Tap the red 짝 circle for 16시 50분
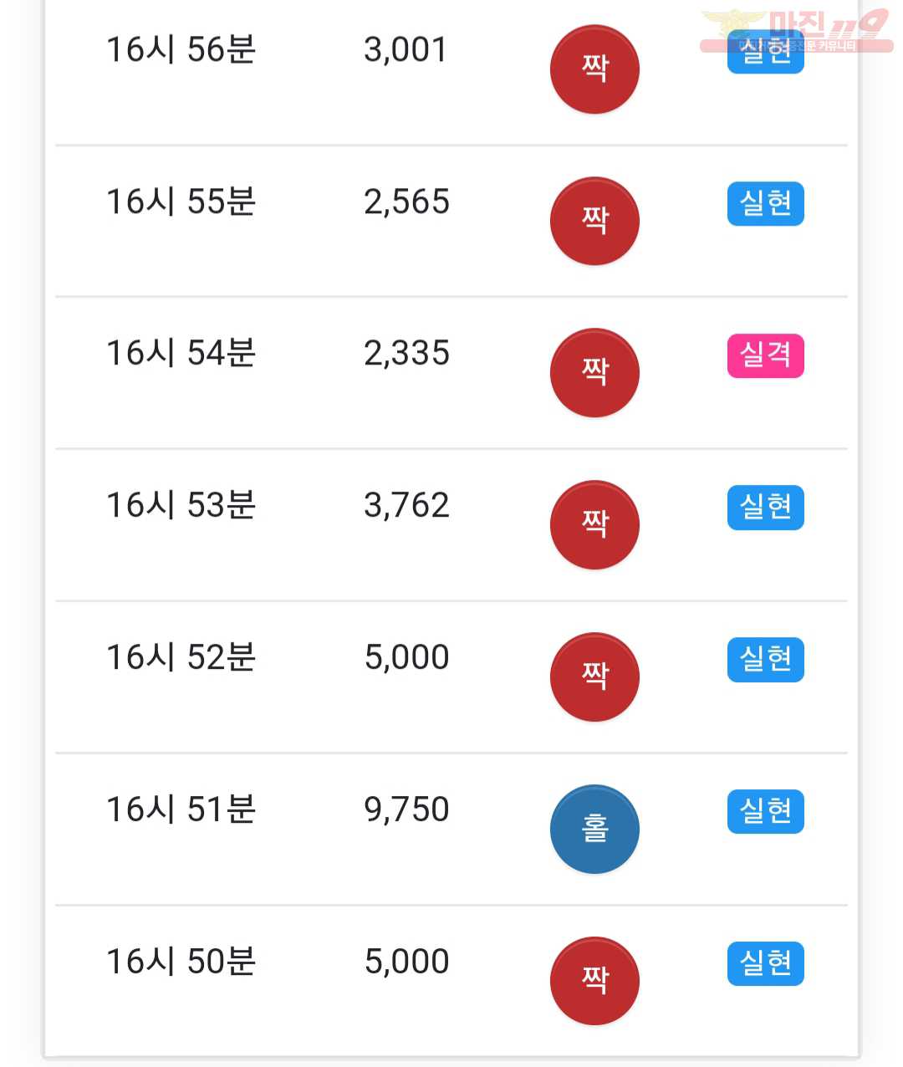 click(x=594, y=981)
